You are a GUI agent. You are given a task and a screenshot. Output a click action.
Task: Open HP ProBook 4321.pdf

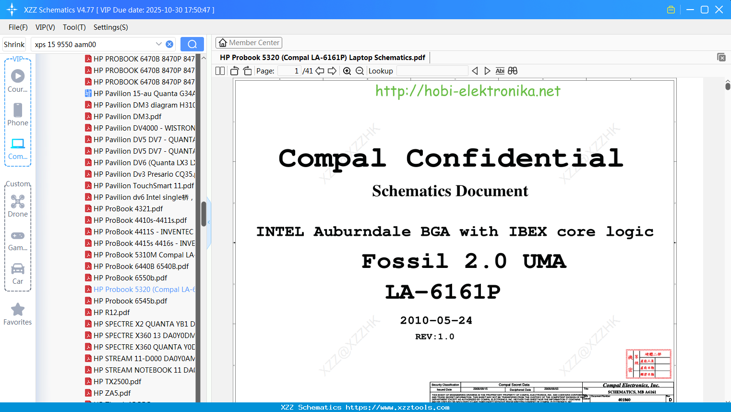tap(124, 208)
